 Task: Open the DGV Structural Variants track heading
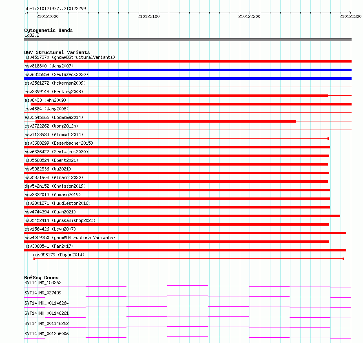pyautogui.click(x=57, y=52)
